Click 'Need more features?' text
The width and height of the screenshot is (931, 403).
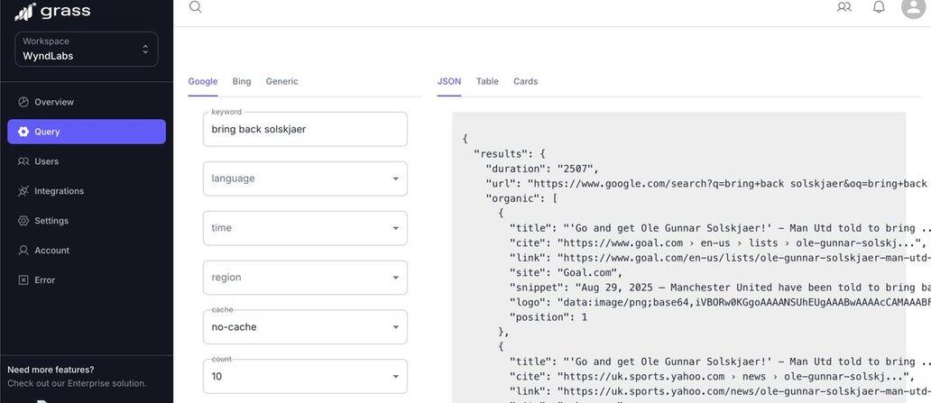point(51,370)
